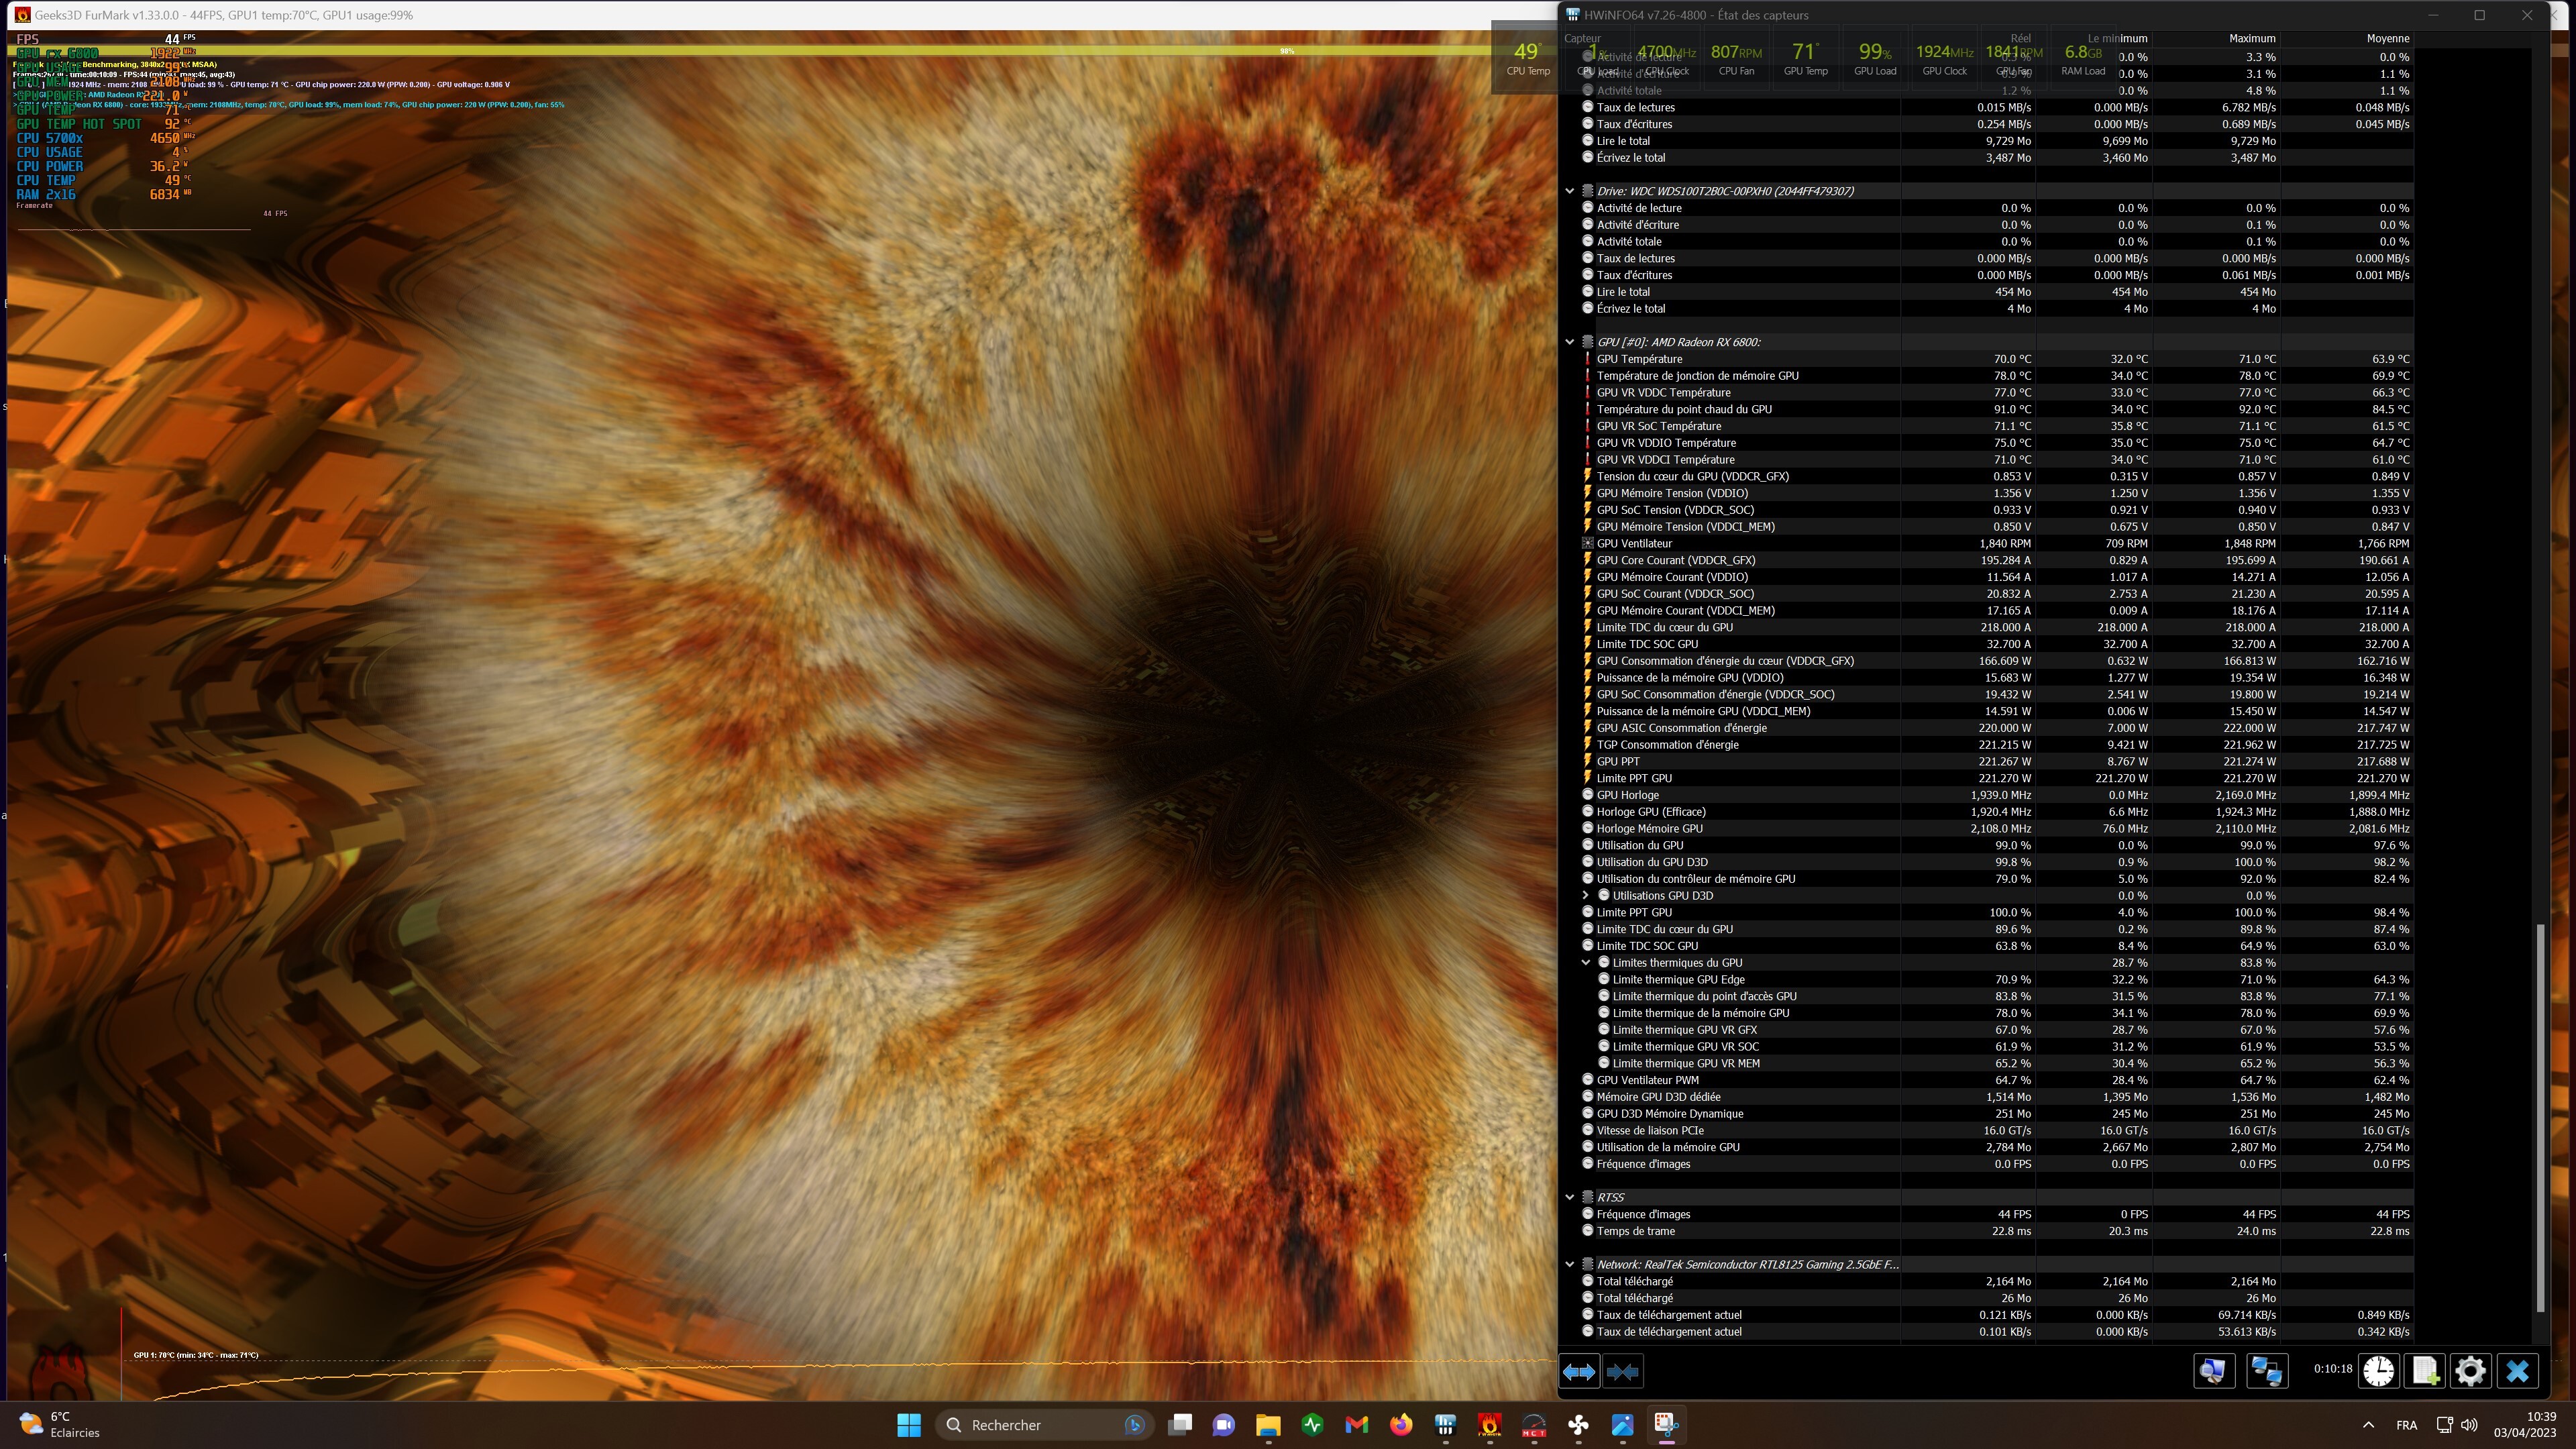This screenshot has width=2576, height=1449.
Task: Collapse the RealTek Network sensor group
Action: click(1570, 1264)
